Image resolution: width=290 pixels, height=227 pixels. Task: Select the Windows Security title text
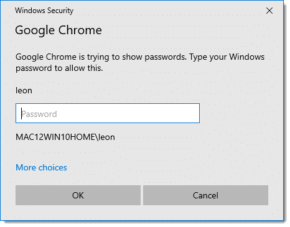(44, 11)
